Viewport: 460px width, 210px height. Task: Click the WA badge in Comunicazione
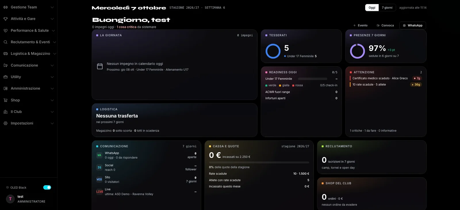[99, 155]
